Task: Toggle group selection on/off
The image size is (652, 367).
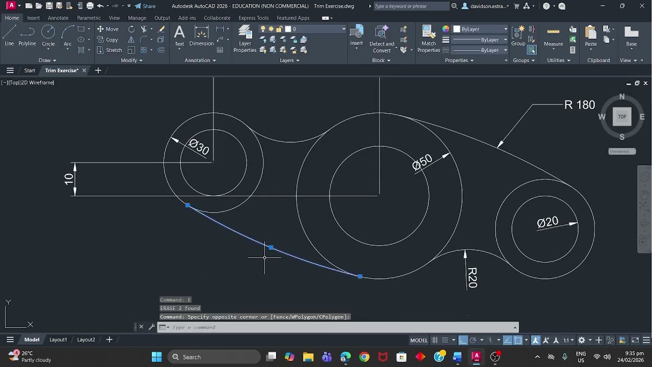Action: click(532, 50)
